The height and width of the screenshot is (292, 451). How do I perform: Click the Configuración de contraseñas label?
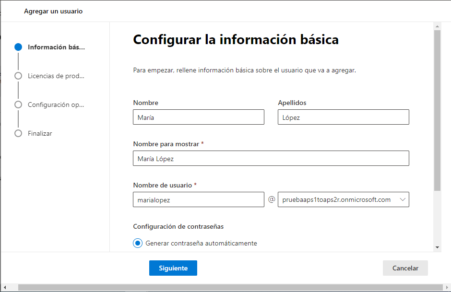(178, 226)
